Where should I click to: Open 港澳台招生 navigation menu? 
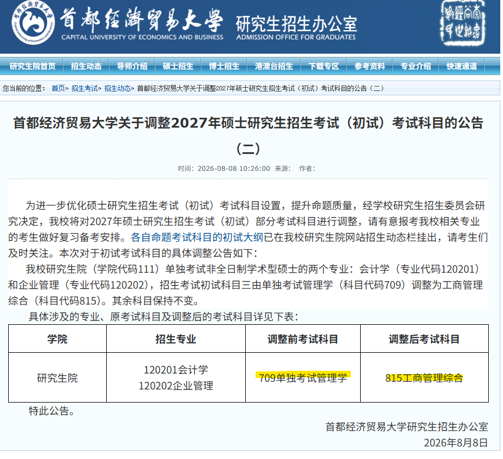274,66
